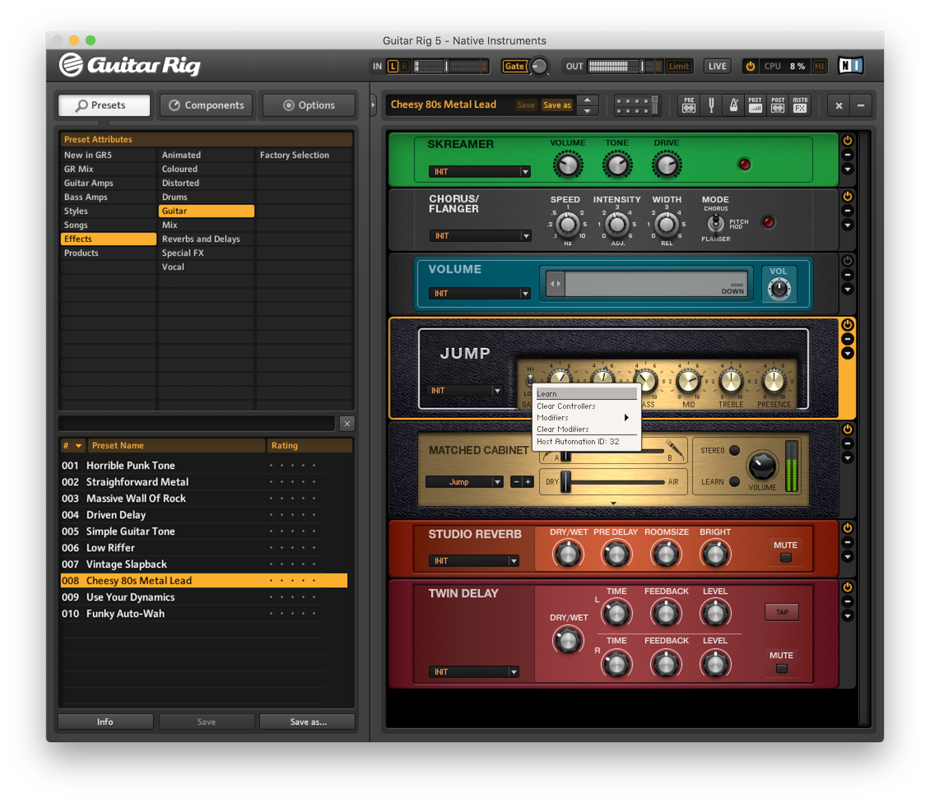Image resolution: width=930 pixels, height=803 pixels.
Task: Show the MSTR FX master effects
Action: tap(800, 105)
